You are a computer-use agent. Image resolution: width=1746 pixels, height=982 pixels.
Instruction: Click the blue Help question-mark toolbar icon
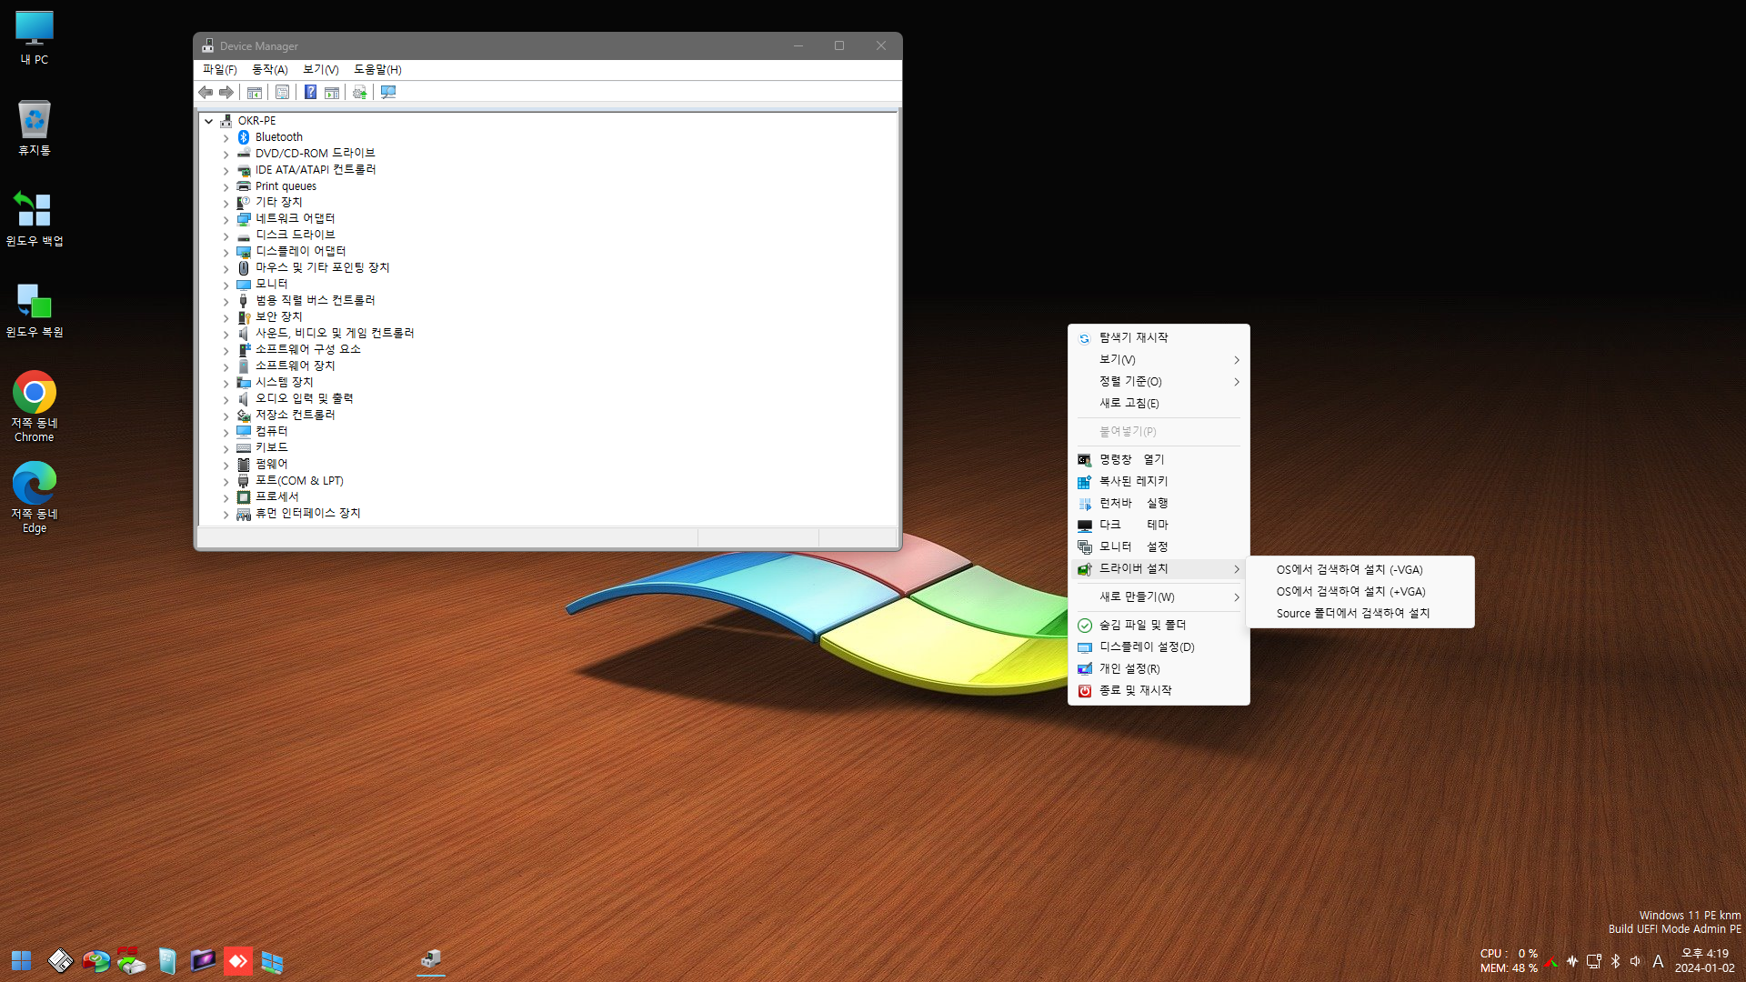coord(310,92)
